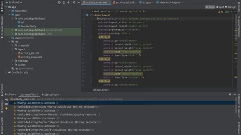Screen dimensions: 241x135
Task: Go to the previous highlighted problem (up arrow)
Action: coord(231,12)
